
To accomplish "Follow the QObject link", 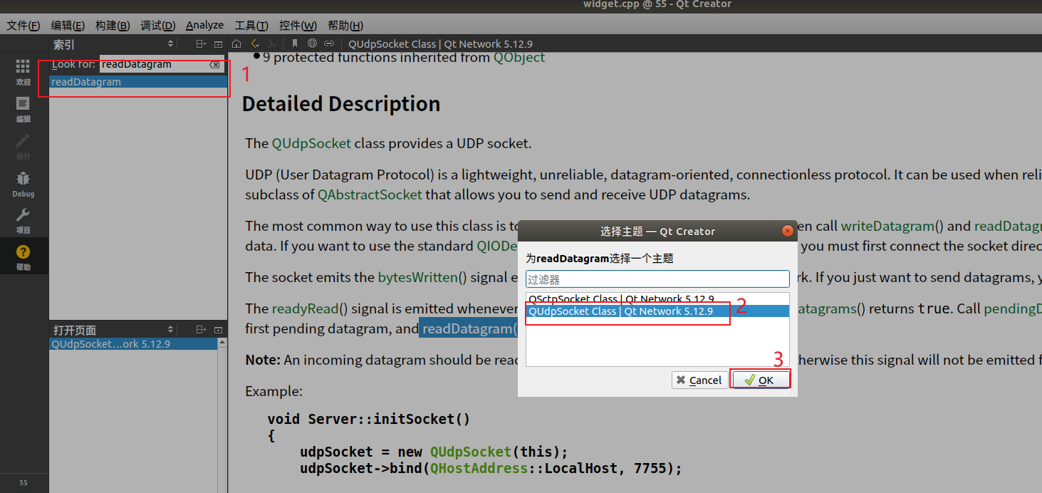I will click(x=519, y=58).
